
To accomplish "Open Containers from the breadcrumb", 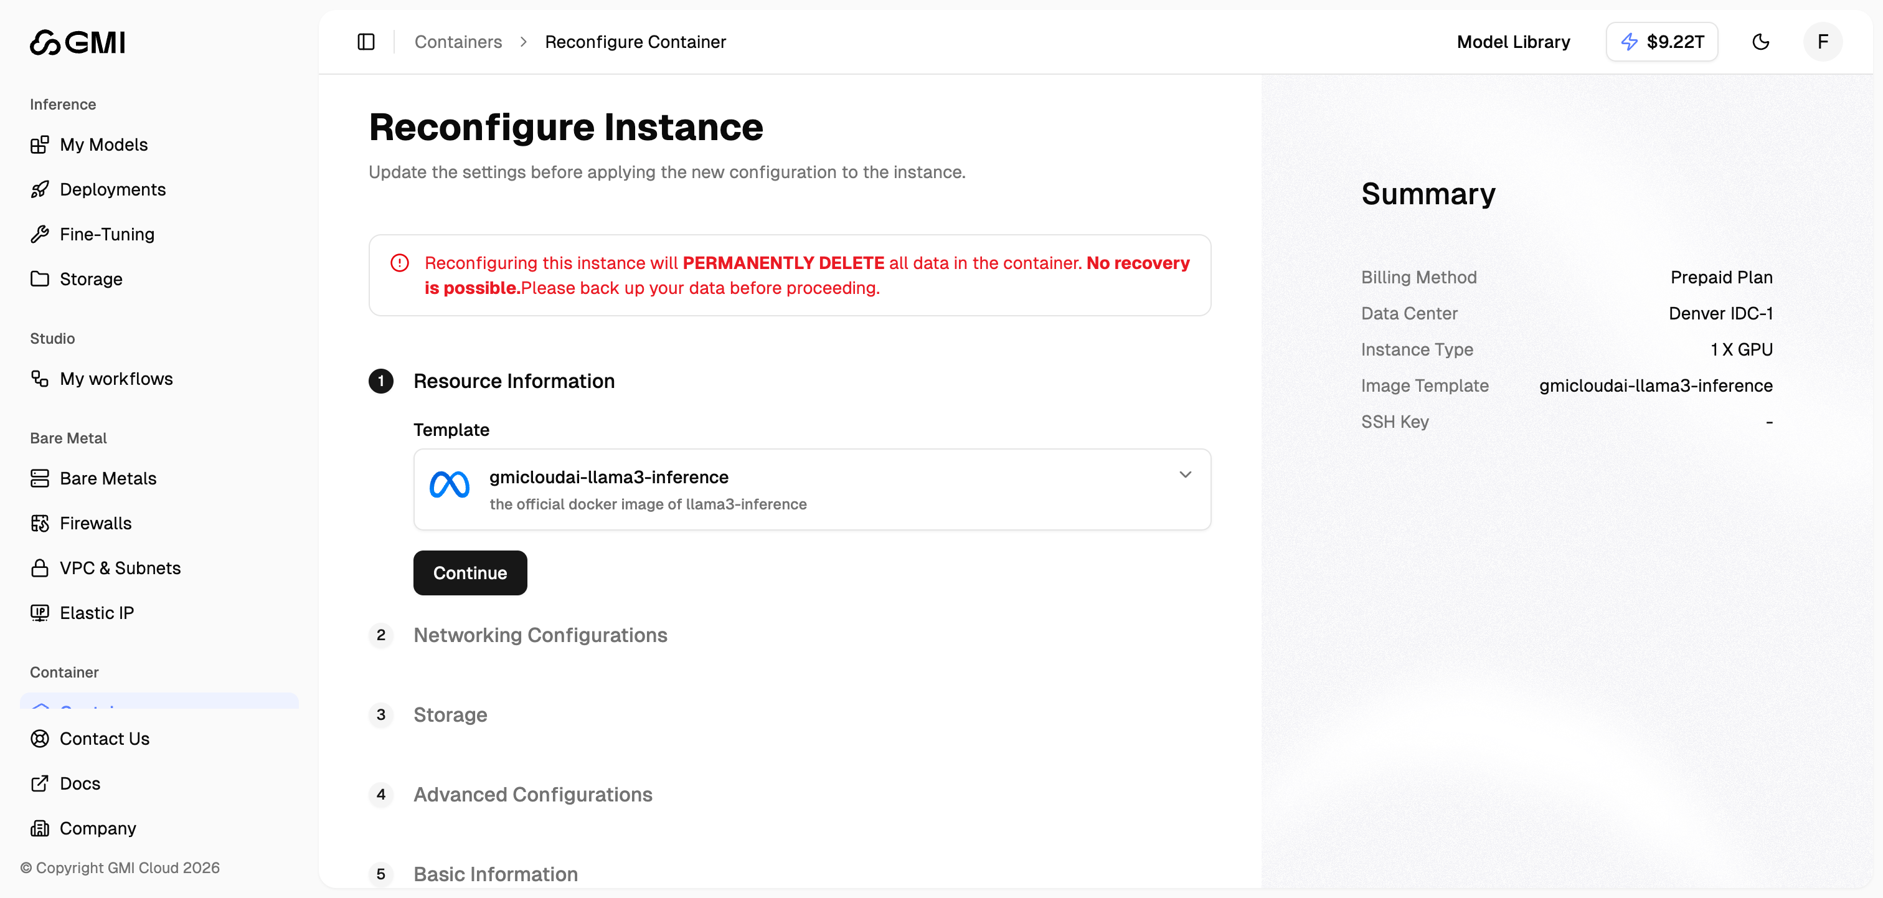I will tap(458, 42).
